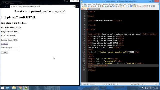Open the Function List panel icon

click(138, 6)
